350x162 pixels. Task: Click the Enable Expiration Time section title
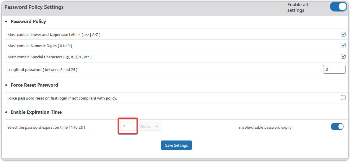(x=36, y=112)
